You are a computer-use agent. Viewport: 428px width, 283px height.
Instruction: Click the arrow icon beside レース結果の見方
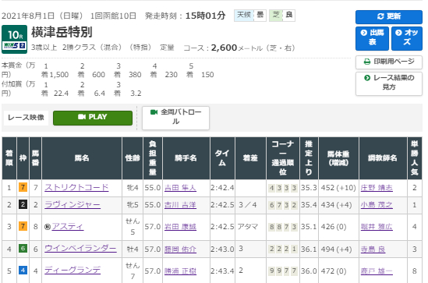367,78
